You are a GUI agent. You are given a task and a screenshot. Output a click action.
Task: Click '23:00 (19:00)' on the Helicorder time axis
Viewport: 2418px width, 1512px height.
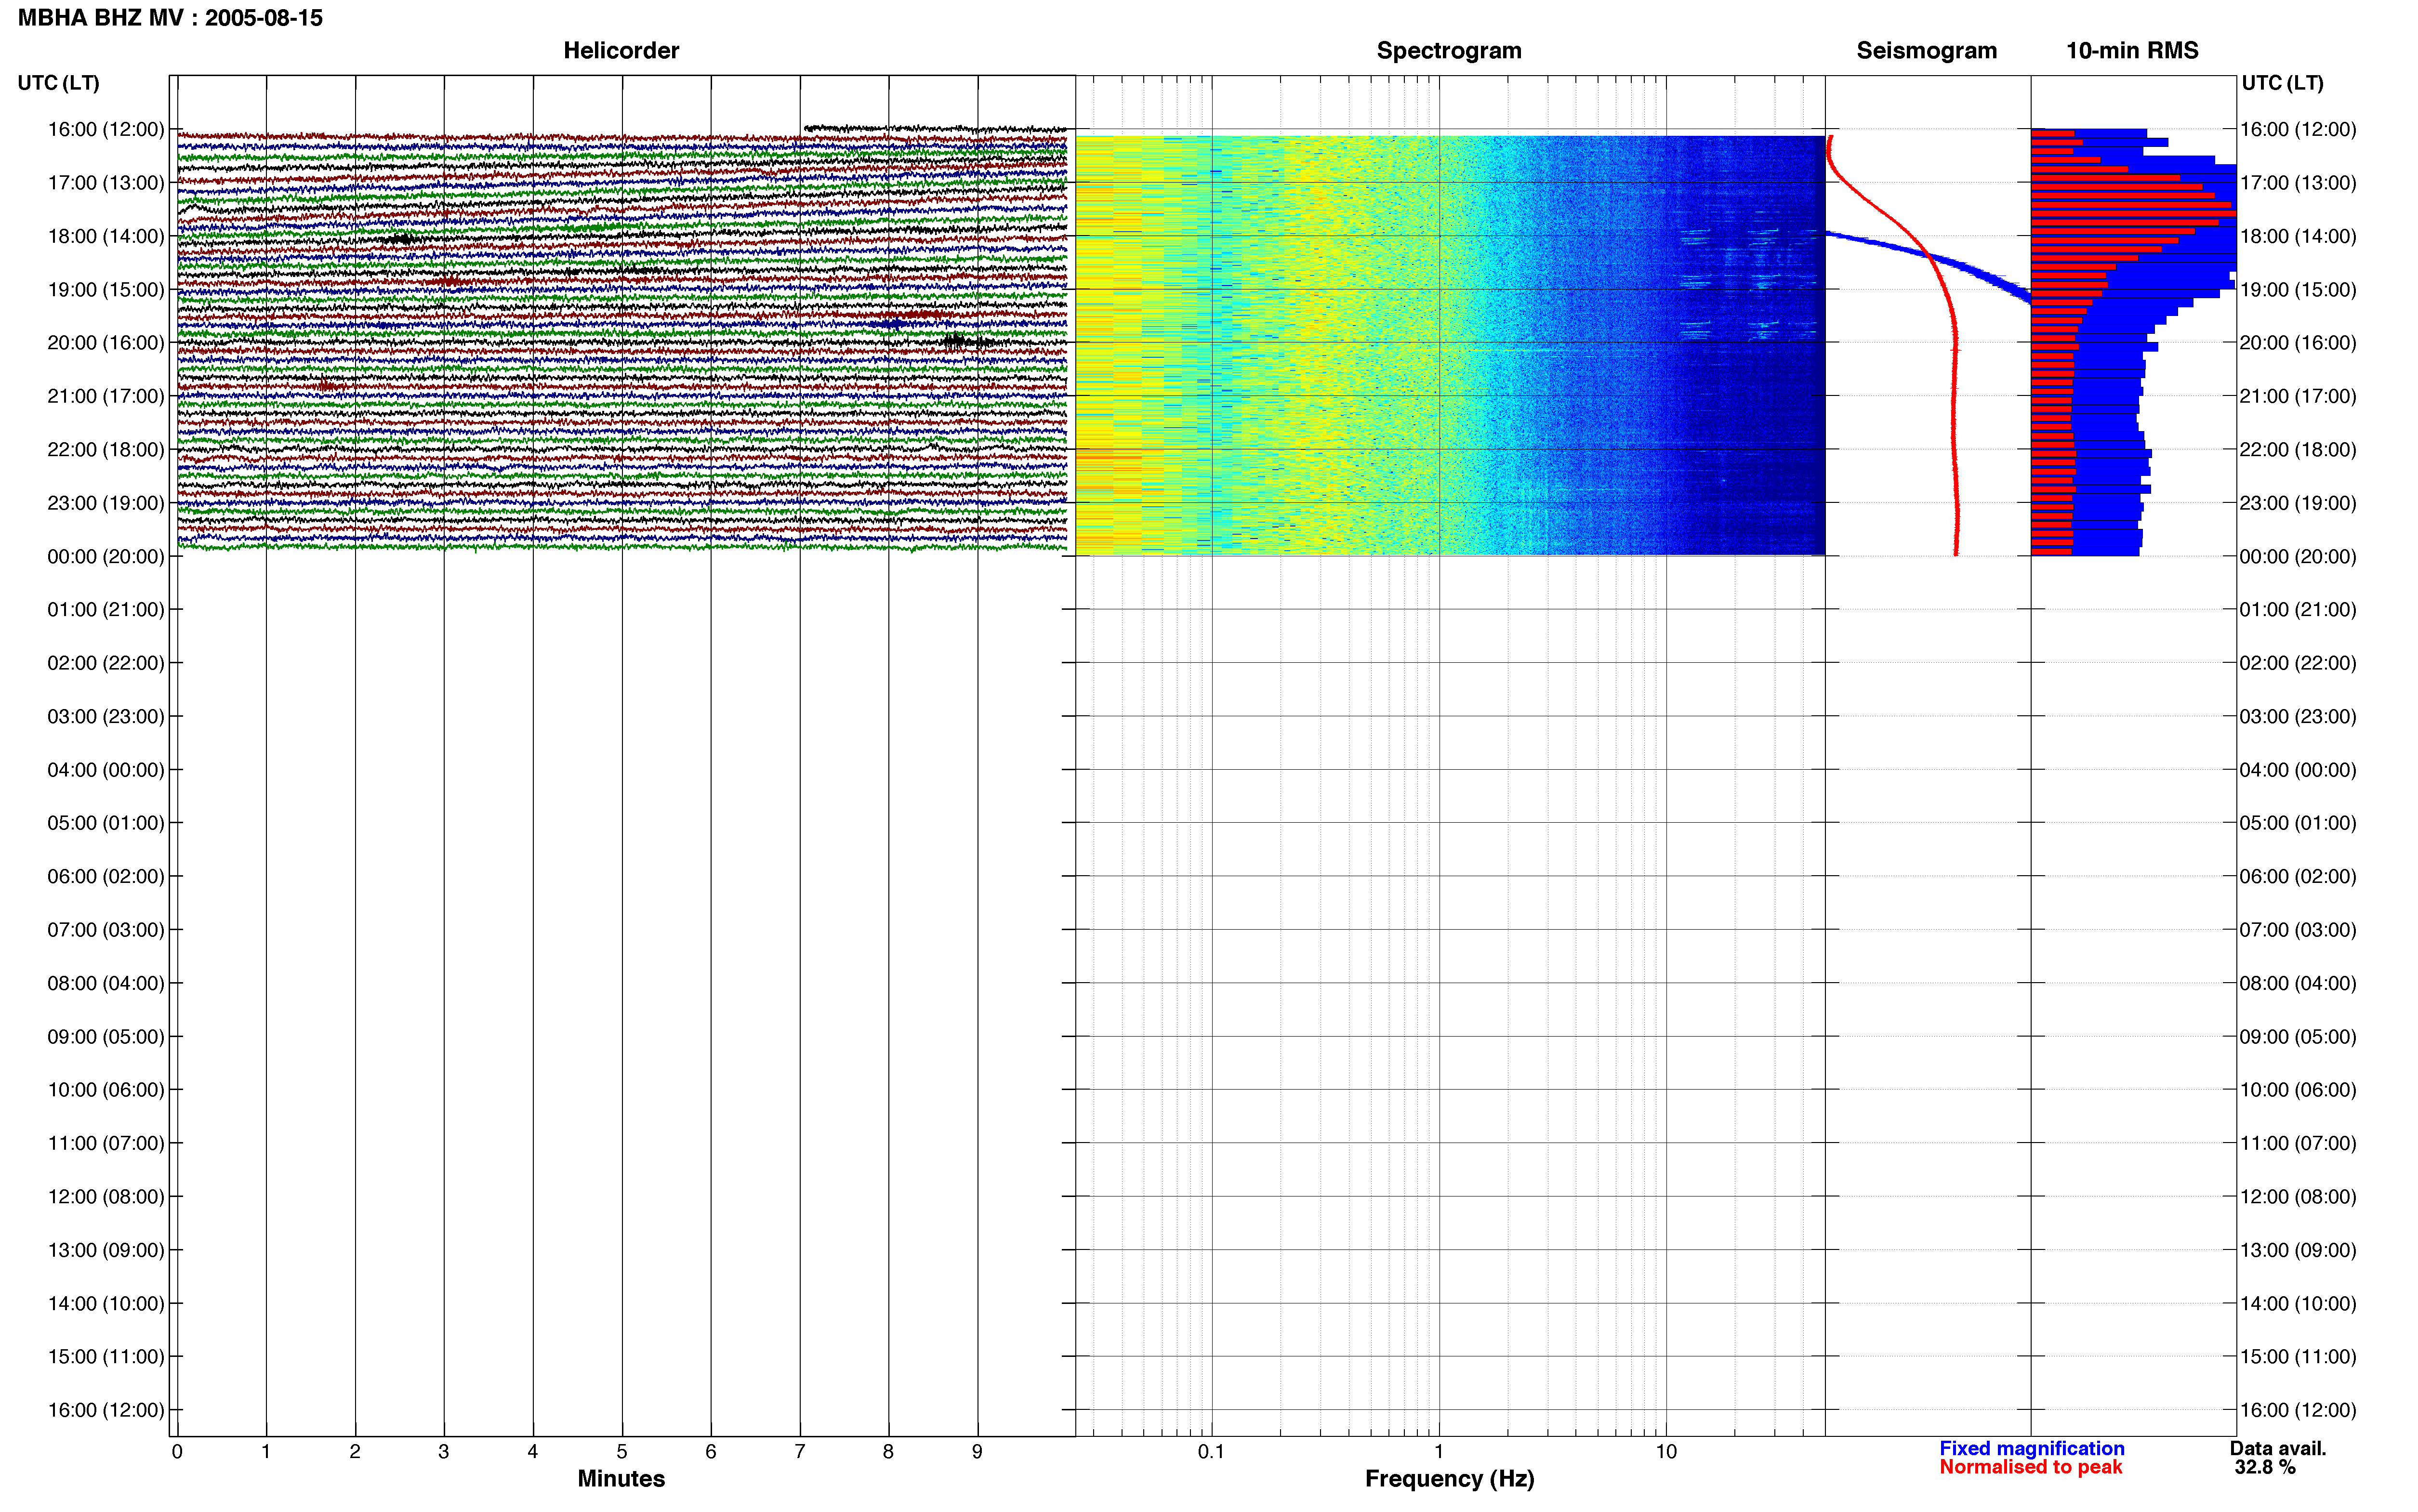106,503
